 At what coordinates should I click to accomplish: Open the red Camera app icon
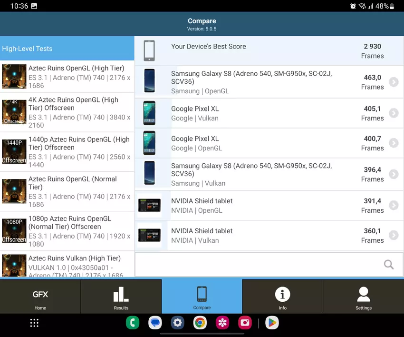[x=245, y=323]
